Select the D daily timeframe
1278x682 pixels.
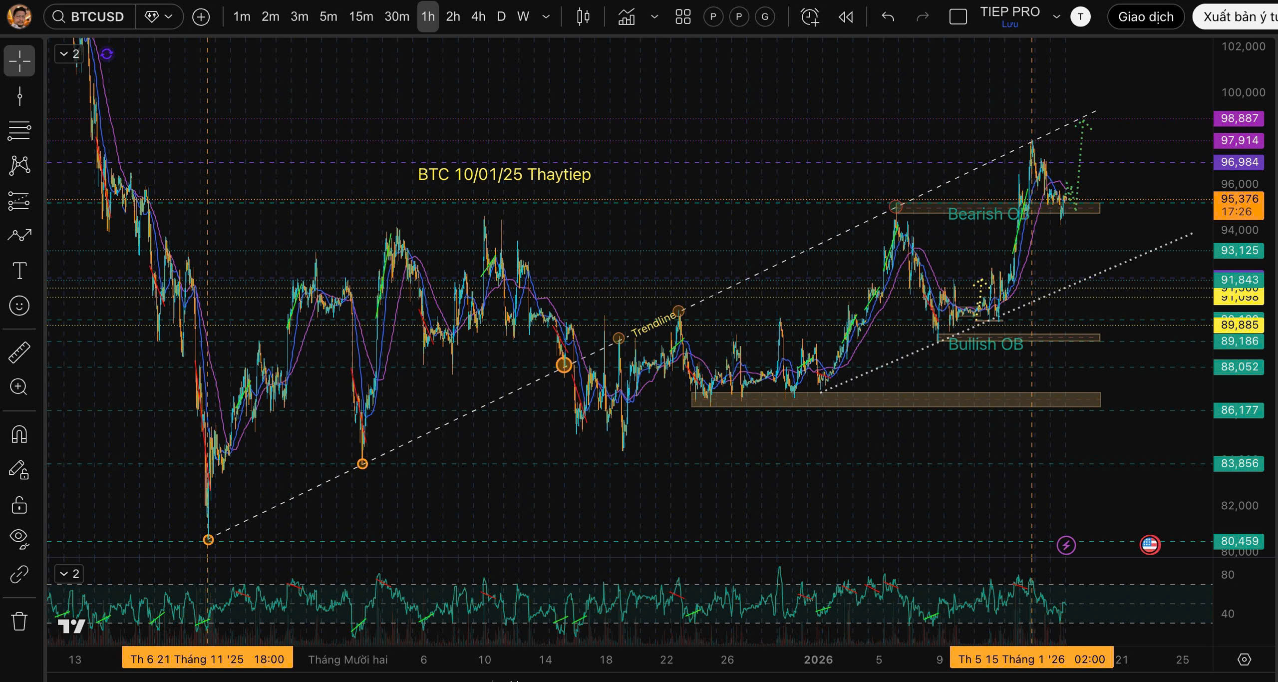pos(501,17)
